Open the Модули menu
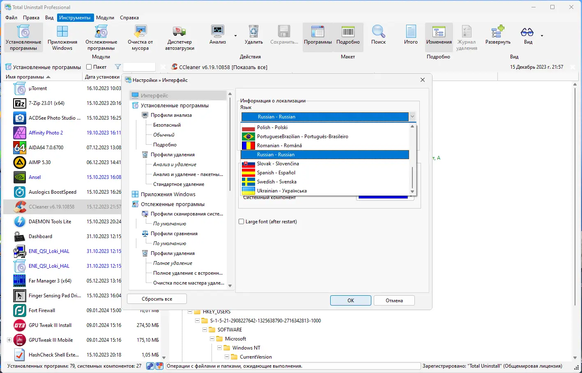Image resolution: width=582 pixels, height=373 pixels. click(x=105, y=18)
